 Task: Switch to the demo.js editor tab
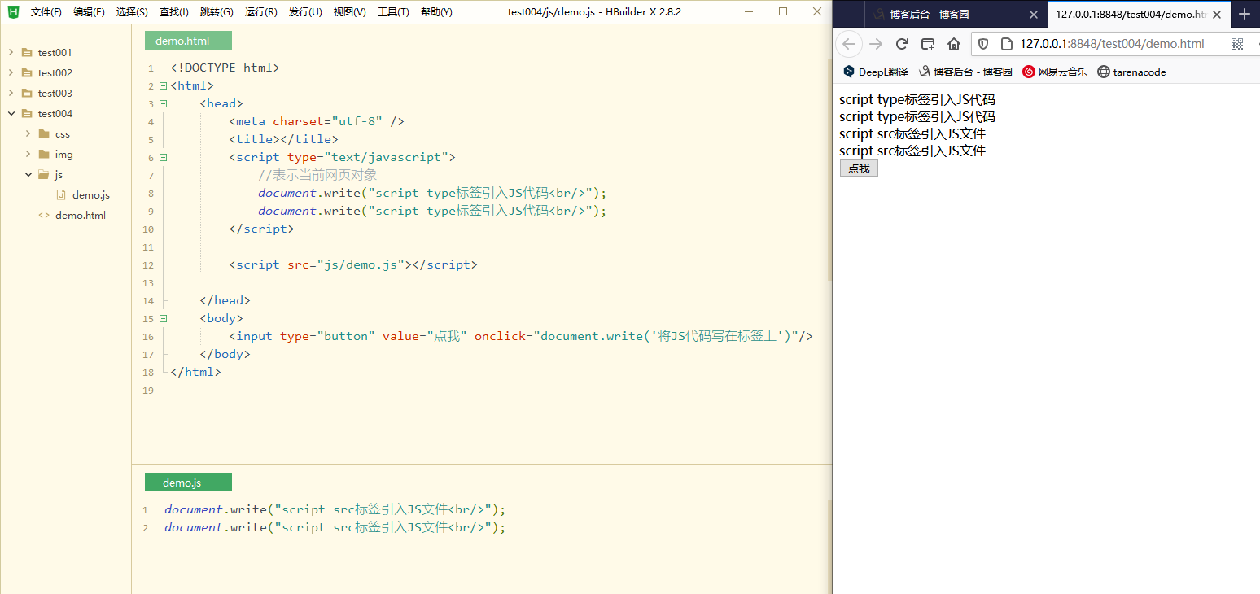[188, 483]
